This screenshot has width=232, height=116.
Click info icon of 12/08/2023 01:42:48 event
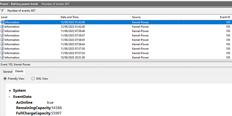click(x=2, y=22)
